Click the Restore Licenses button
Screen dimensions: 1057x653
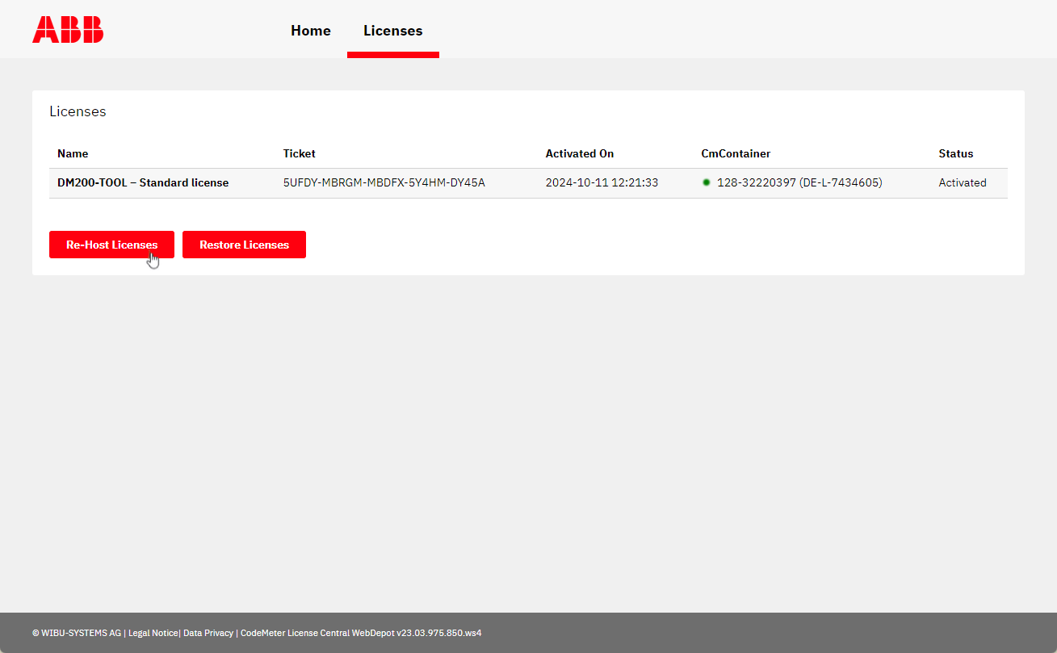tap(244, 245)
